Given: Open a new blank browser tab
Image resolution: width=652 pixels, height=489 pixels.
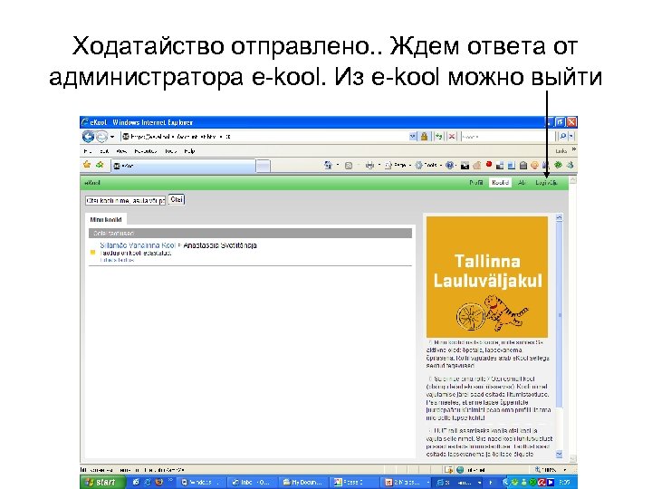Looking at the screenshot, I should 263,167.
